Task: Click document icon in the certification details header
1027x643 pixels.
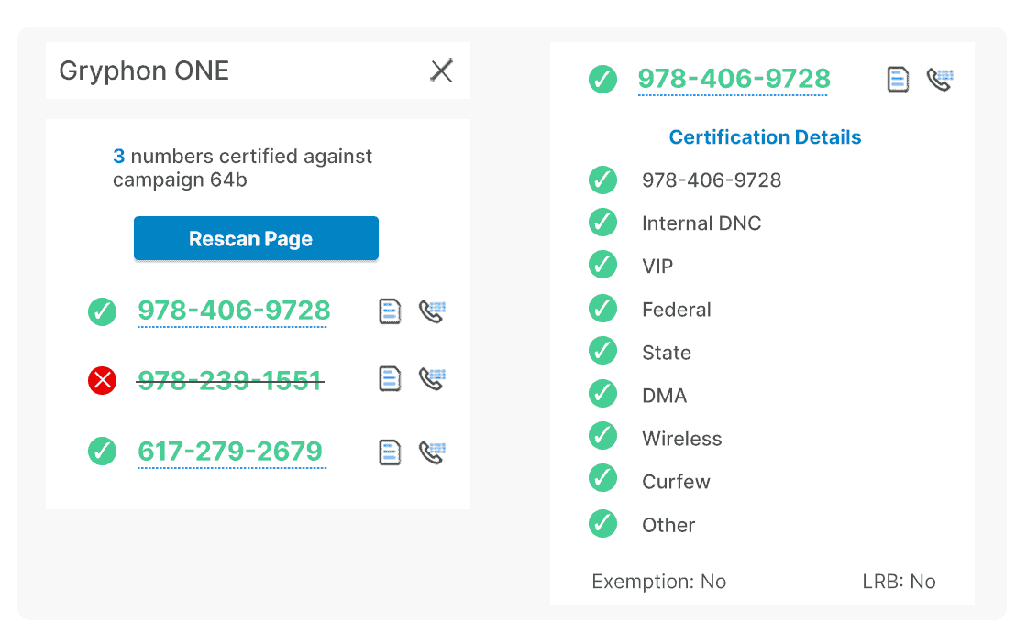Action: tap(898, 79)
